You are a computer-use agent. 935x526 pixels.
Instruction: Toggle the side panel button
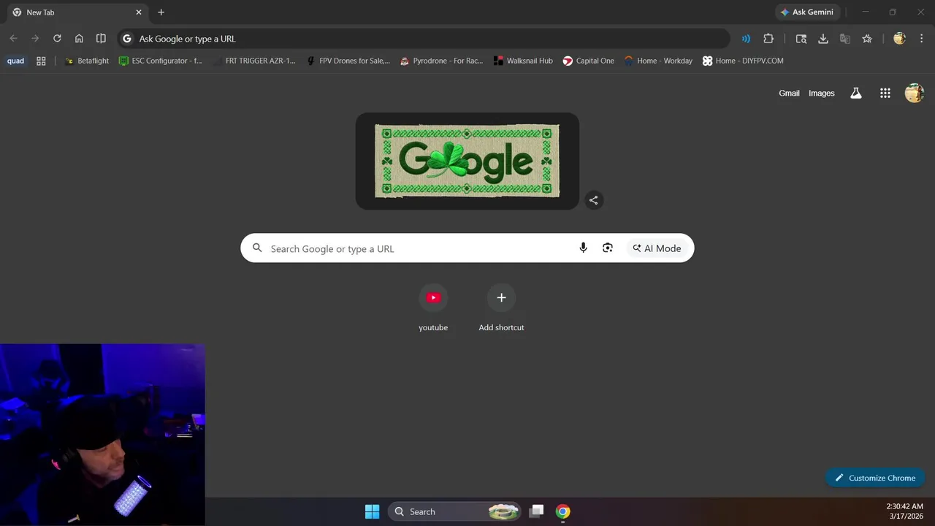click(x=101, y=39)
